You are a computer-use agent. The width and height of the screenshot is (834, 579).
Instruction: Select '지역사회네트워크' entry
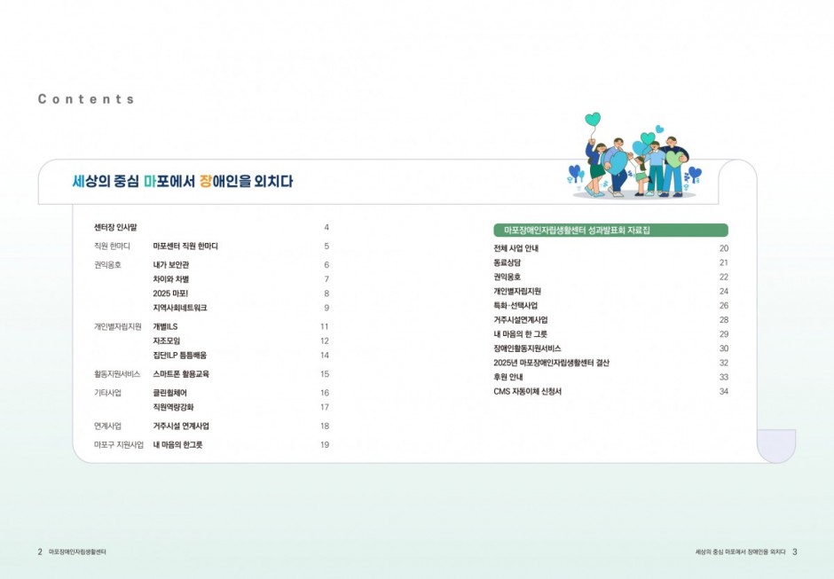180,308
